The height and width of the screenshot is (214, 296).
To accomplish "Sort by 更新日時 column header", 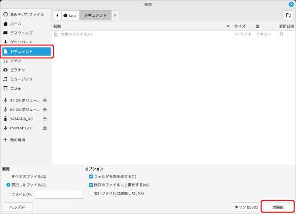I will tap(286, 26).
